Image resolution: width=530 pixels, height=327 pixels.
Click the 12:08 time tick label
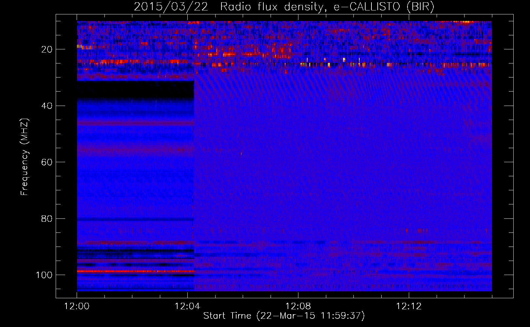coord(298,306)
